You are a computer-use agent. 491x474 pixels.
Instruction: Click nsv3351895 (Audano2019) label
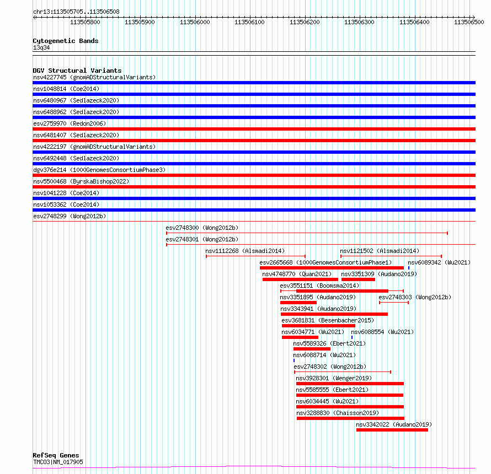coord(318,297)
